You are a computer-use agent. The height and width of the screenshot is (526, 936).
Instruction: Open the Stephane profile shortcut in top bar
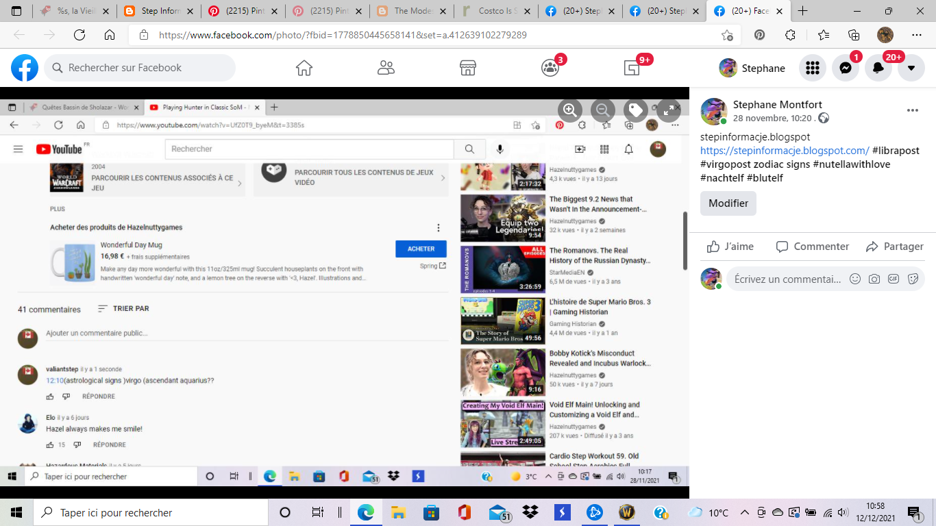tap(752, 68)
